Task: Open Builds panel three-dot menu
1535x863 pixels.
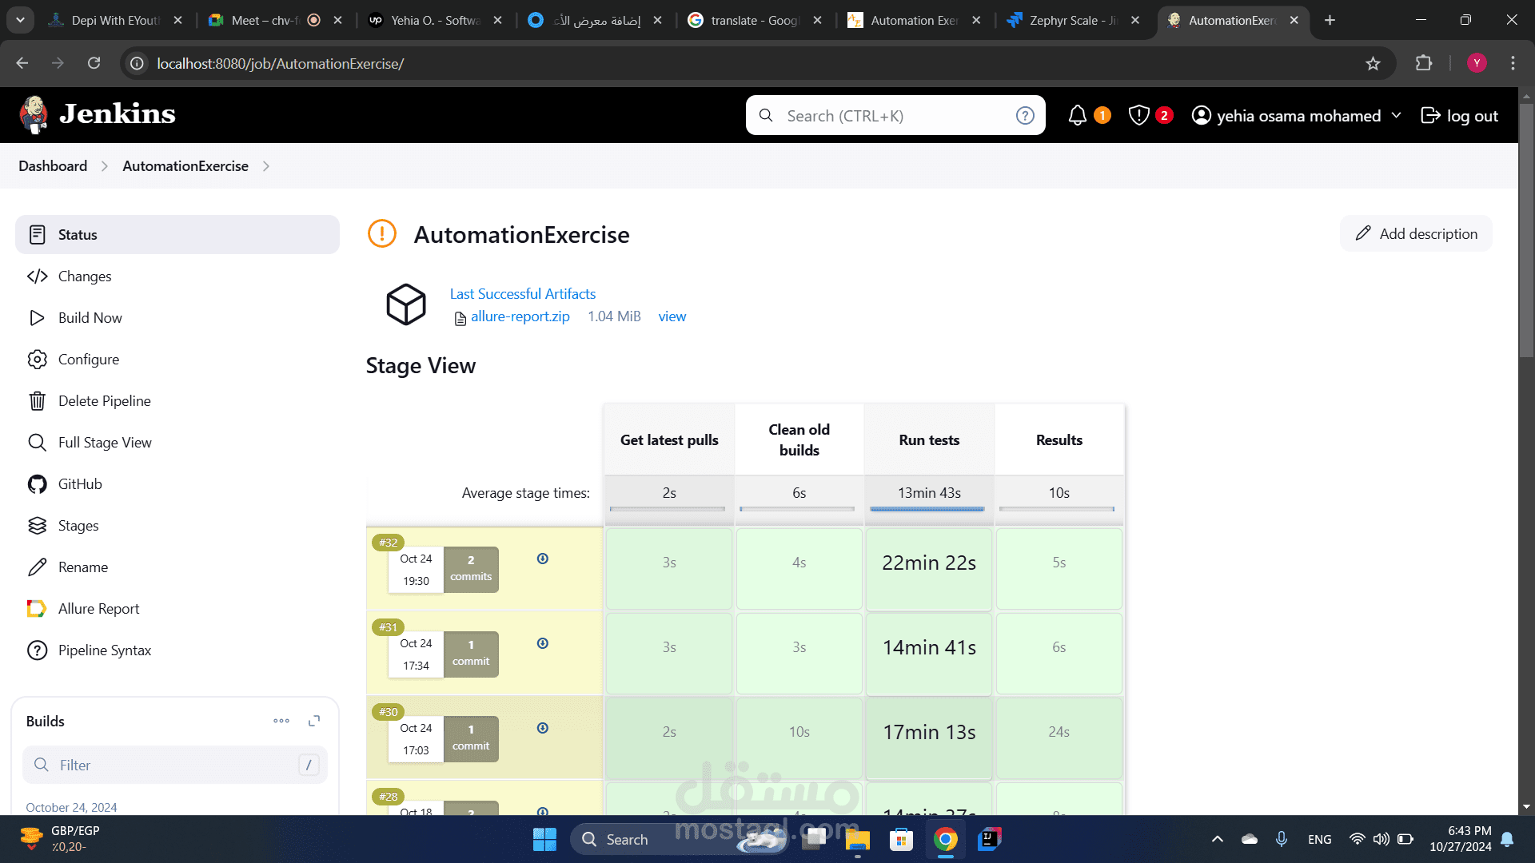Action: coord(281,721)
